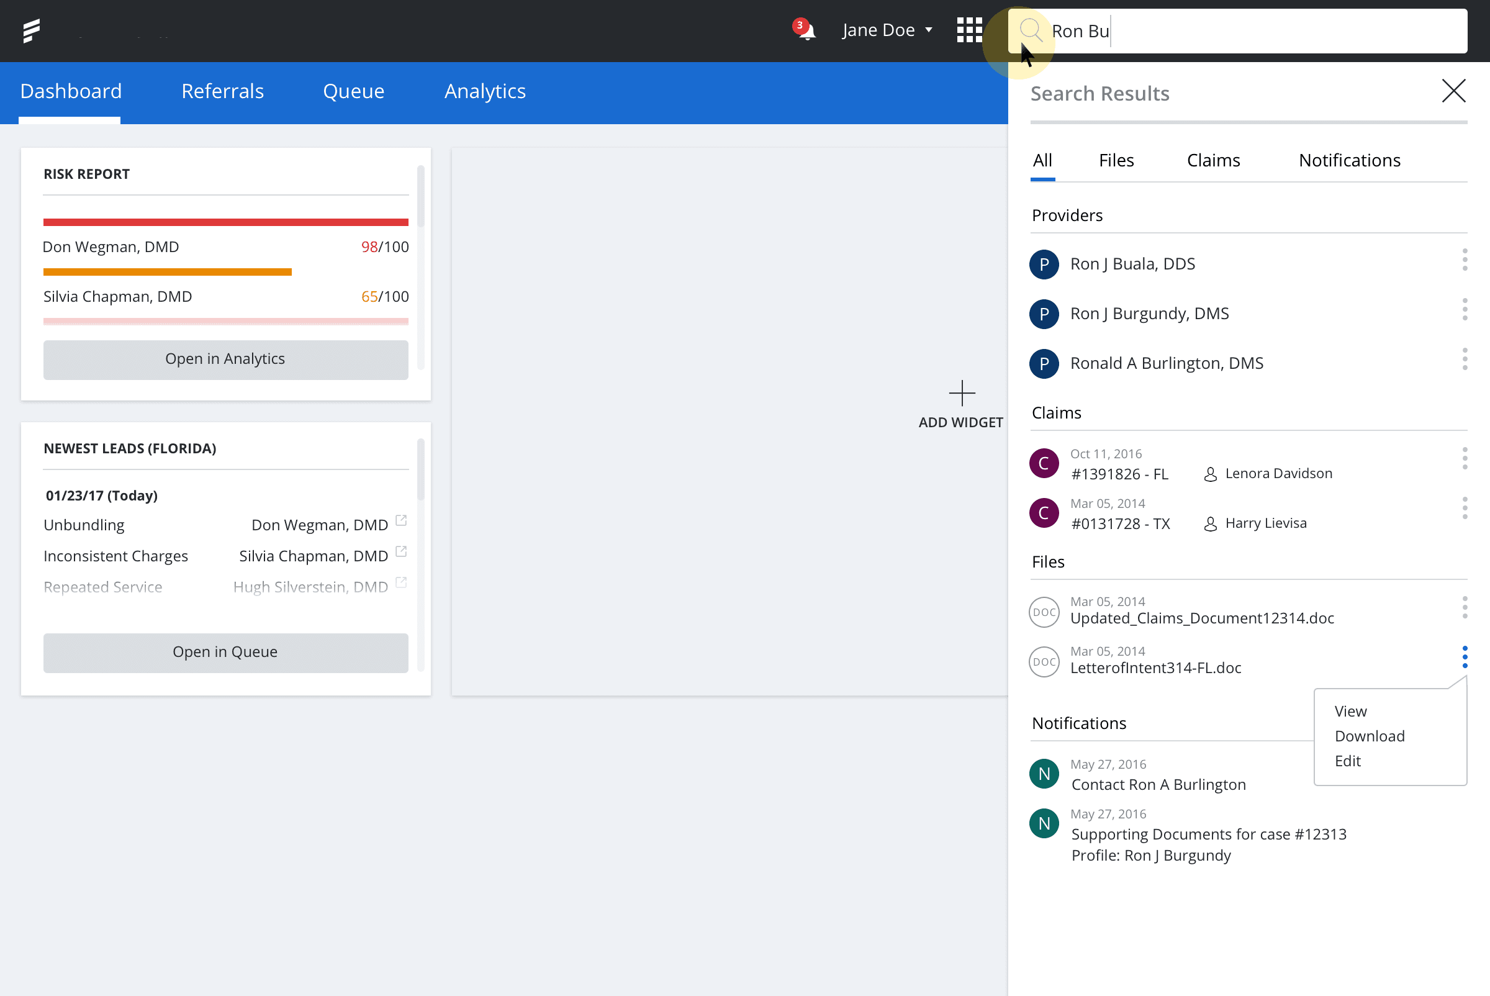Viewport: 1490px width, 996px height.
Task: Click provider avatar for Ron J Buala
Action: click(x=1044, y=265)
